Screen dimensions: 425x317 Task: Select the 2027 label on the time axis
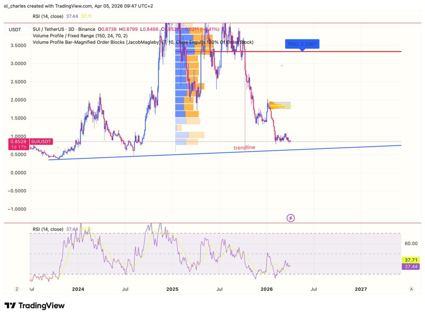click(x=361, y=288)
